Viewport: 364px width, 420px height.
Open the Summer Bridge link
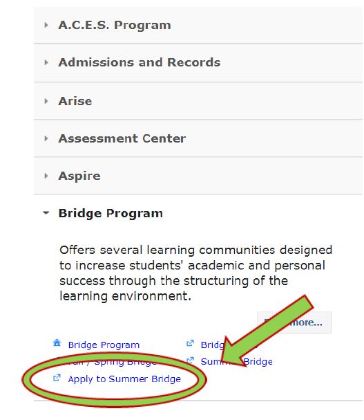click(x=237, y=361)
